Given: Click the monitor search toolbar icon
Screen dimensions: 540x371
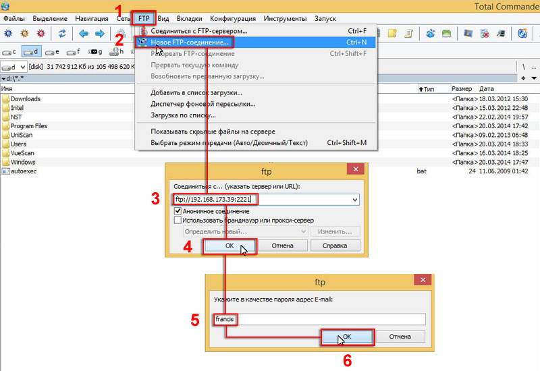Looking at the screenshot, I should pos(501,33).
